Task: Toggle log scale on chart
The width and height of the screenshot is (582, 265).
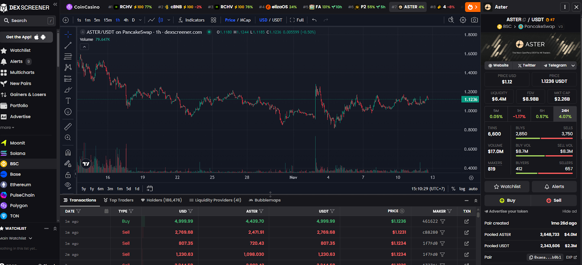Action: click(x=462, y=189)
